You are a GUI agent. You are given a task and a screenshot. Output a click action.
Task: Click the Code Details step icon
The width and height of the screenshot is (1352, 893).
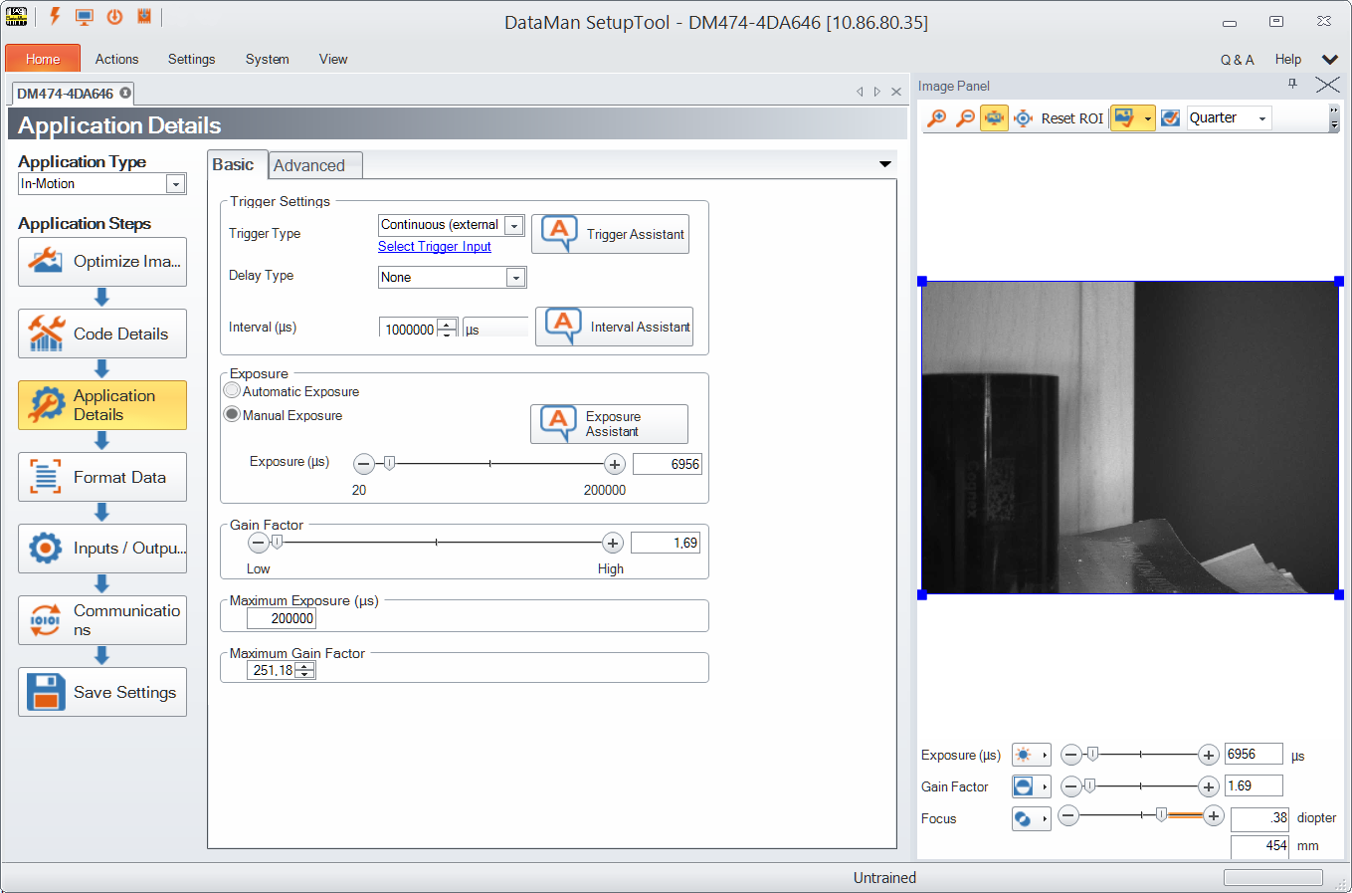click(x=46, y=334)
